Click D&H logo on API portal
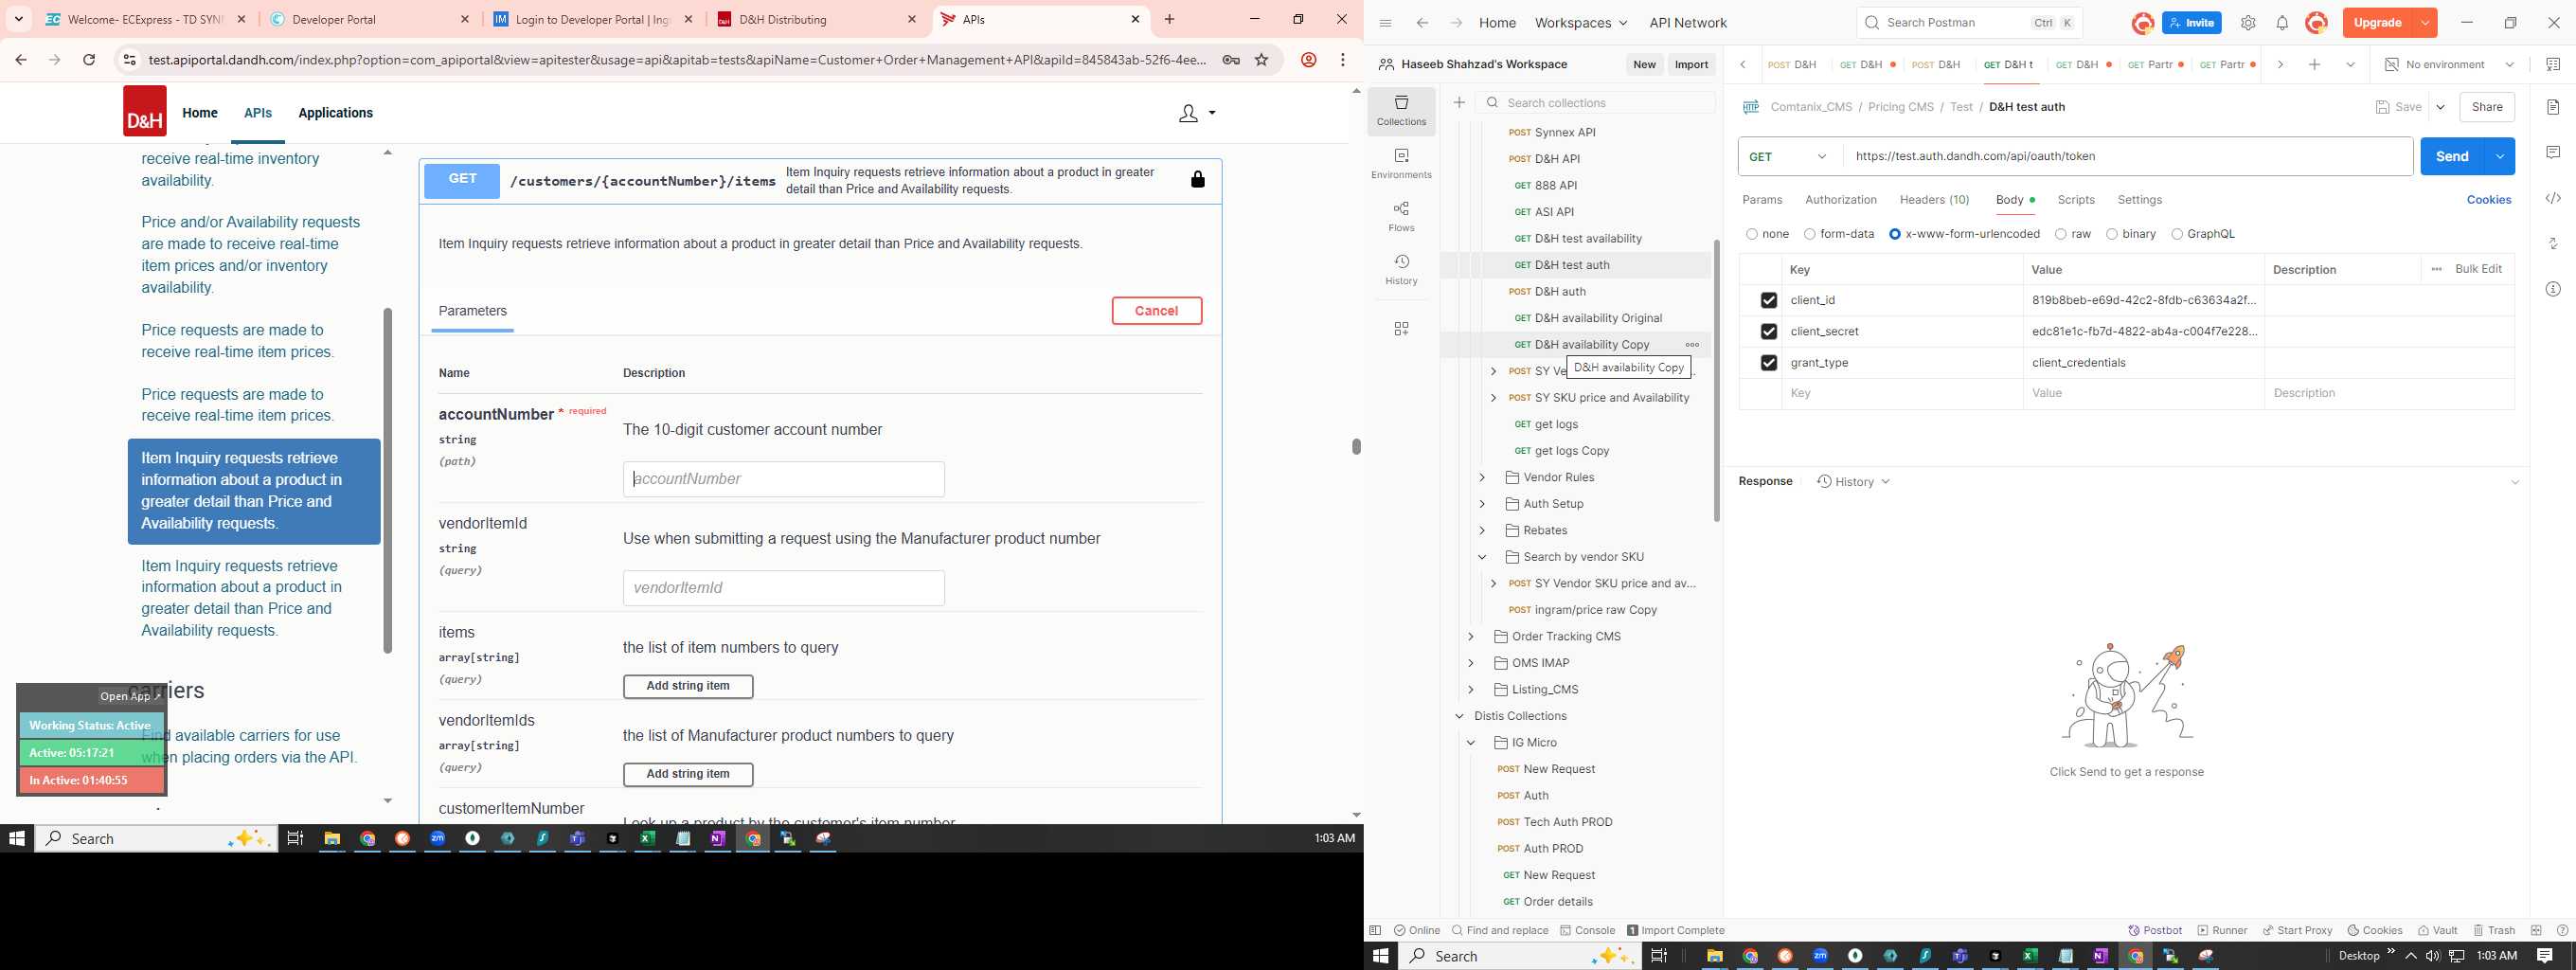This screenshot has width=2576, height=970. [x=145, y=111]
